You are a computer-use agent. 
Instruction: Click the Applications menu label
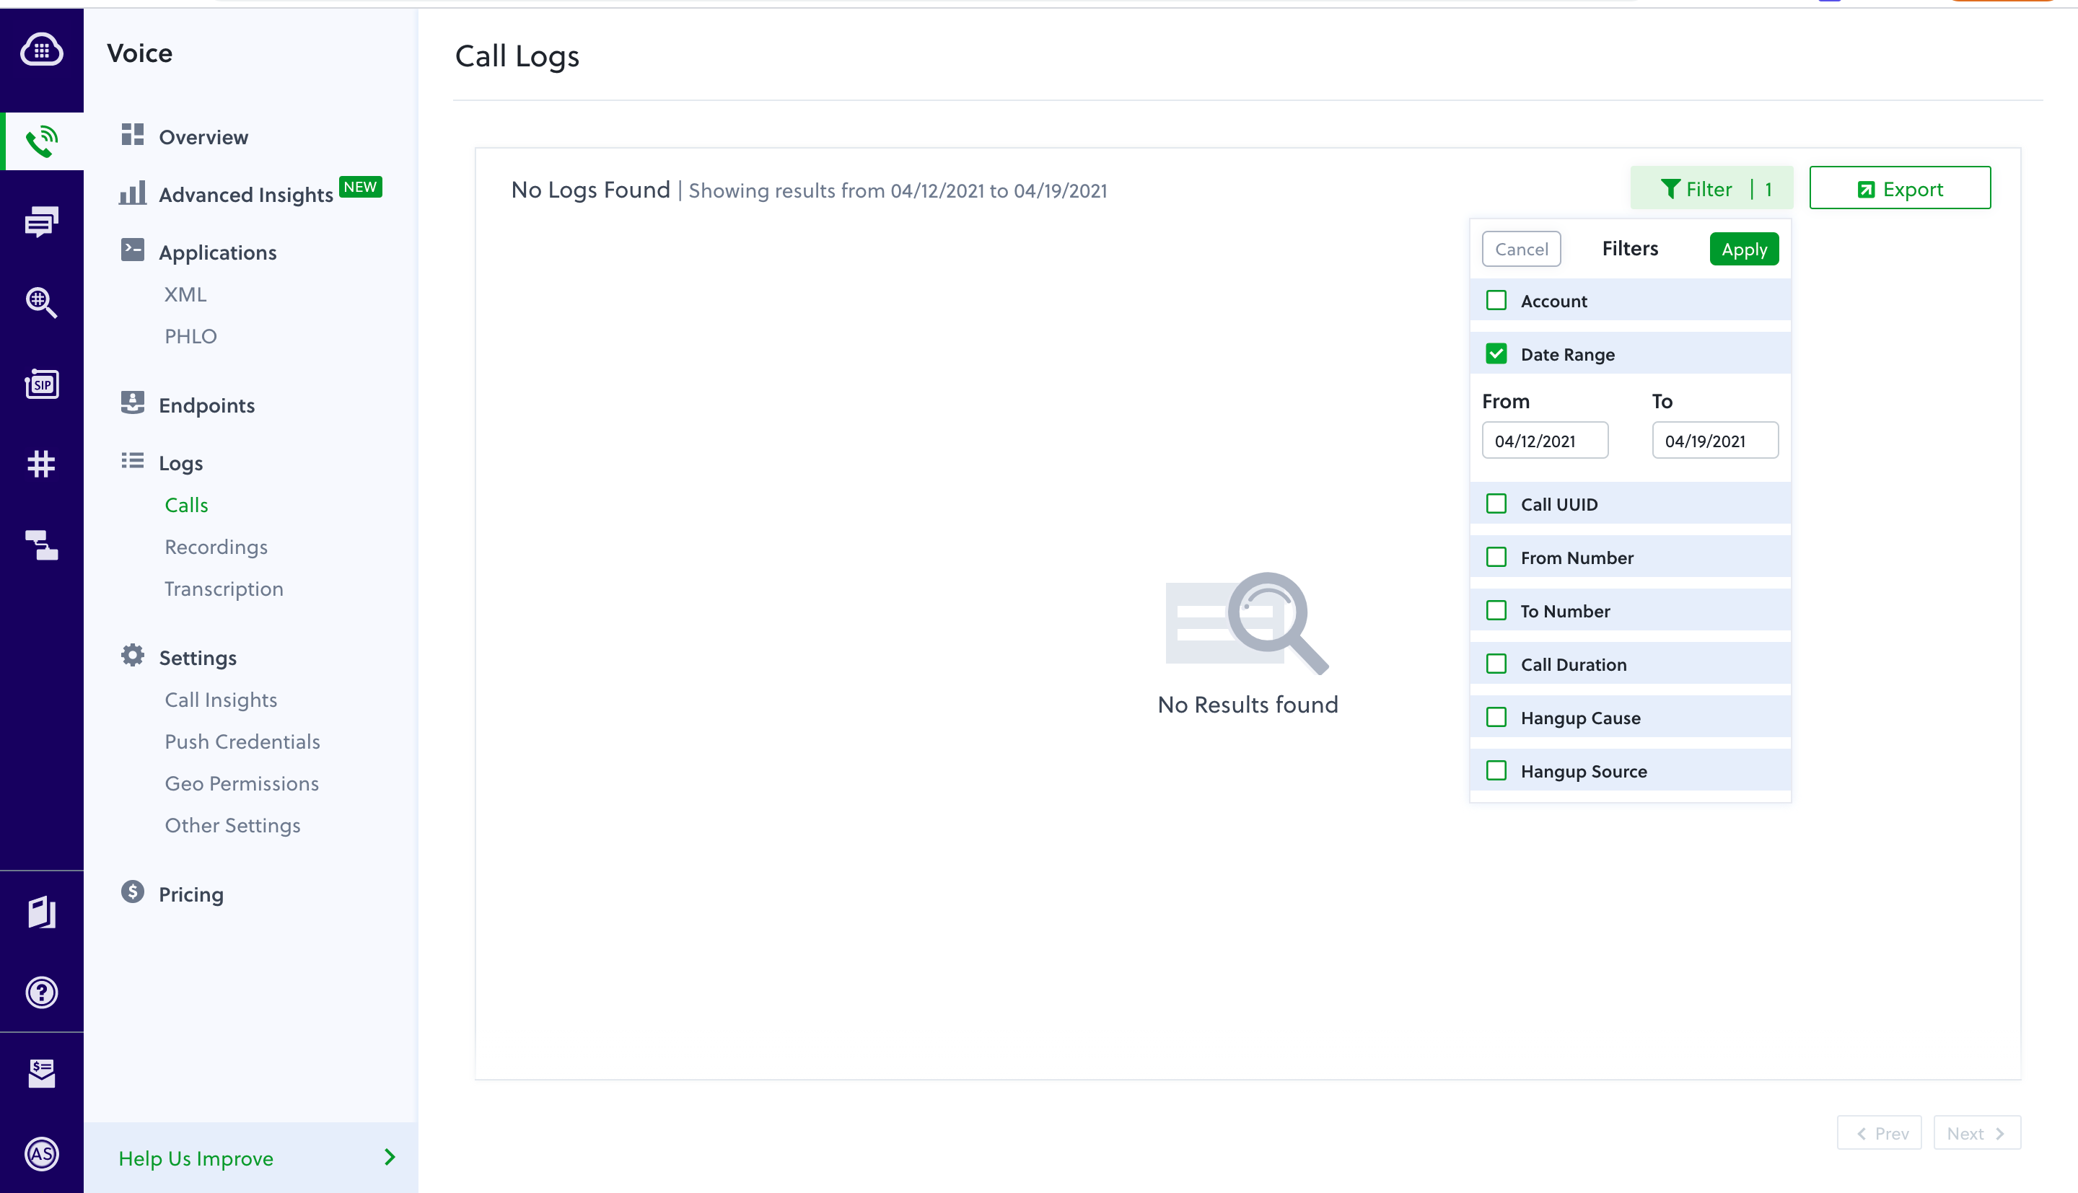217,252
